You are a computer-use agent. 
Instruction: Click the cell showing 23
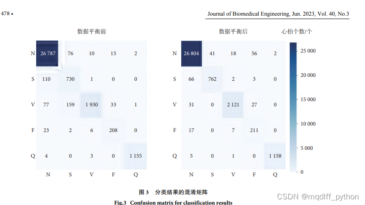coord(46,130)
